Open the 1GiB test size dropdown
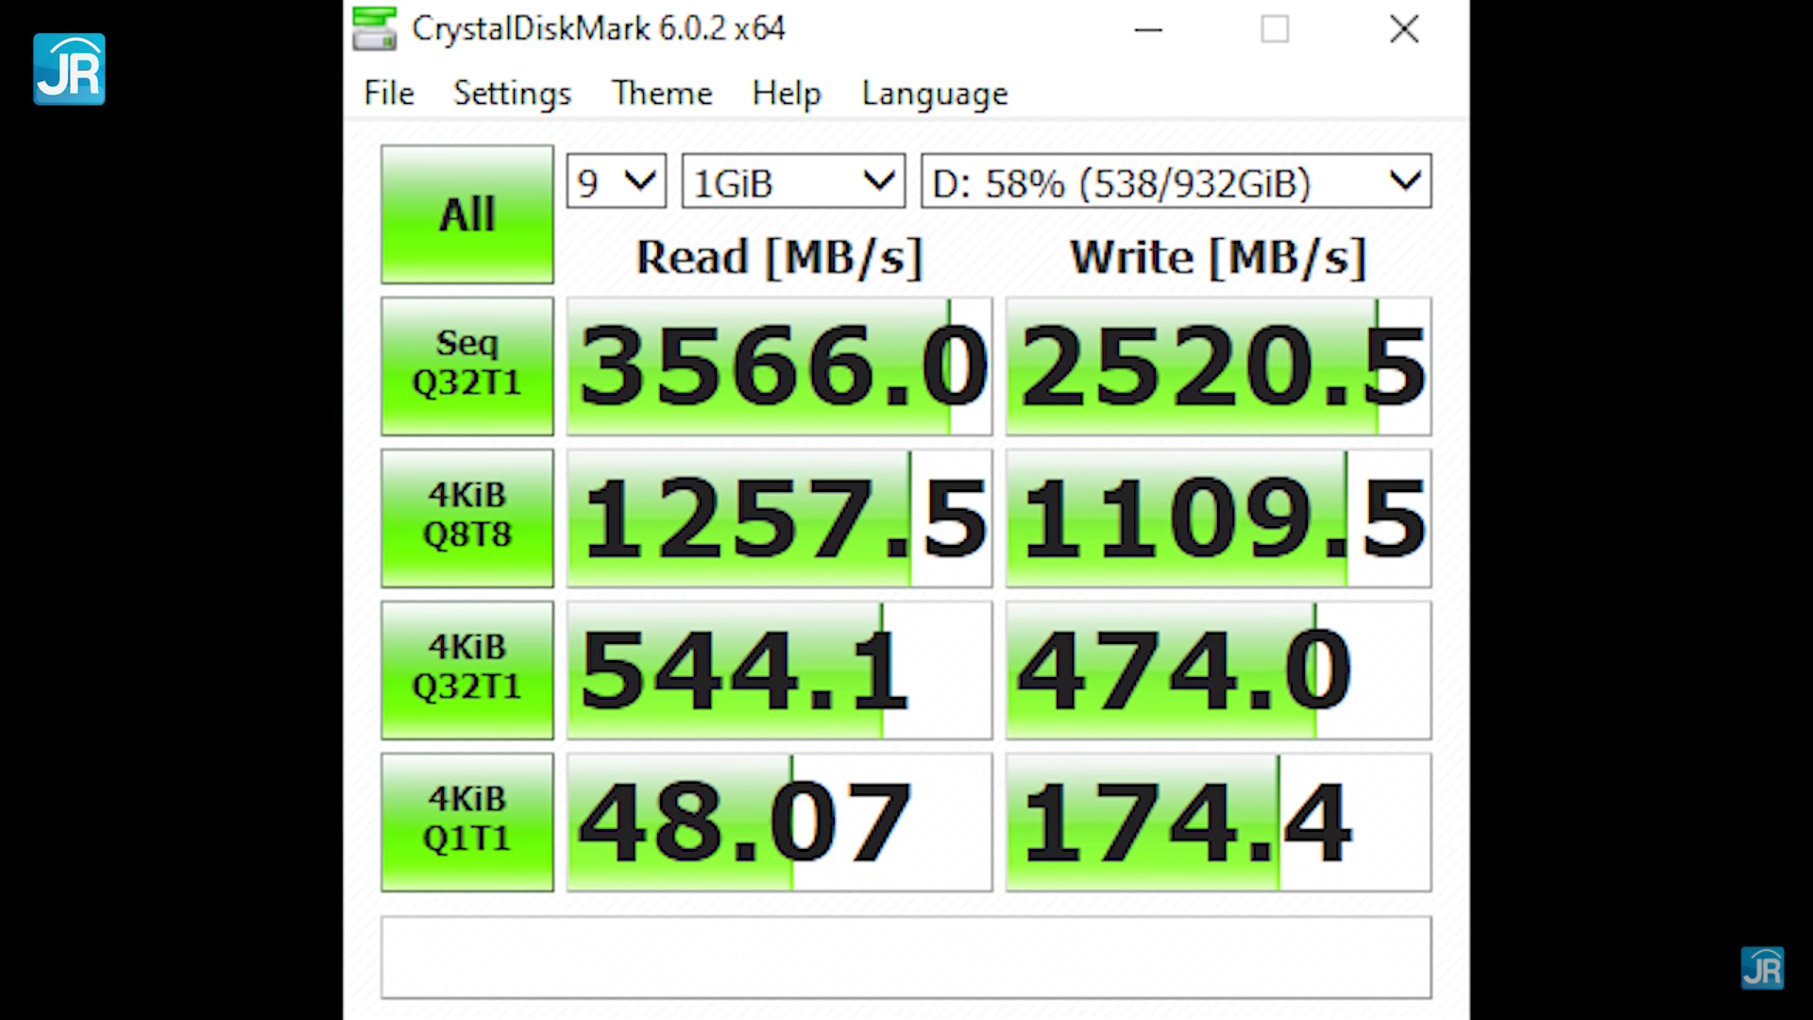The height and width of the screenshot is (1020, 1813). 793,181
